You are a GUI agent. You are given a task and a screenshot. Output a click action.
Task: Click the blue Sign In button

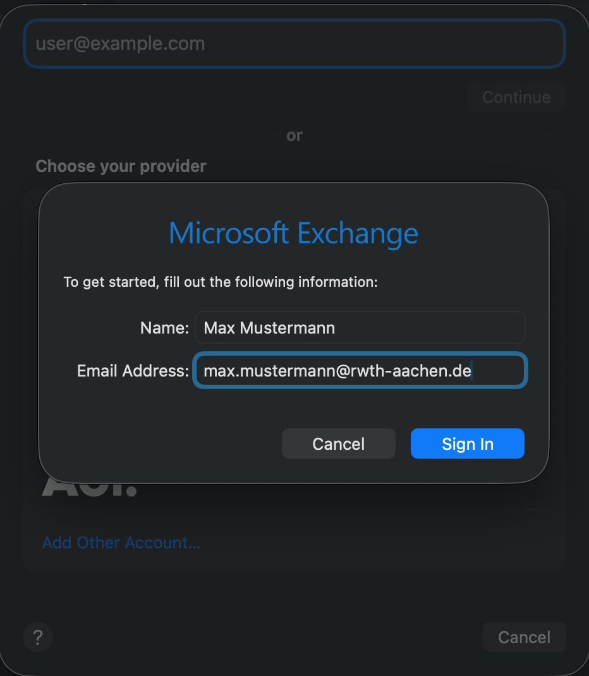click(467, 444)
